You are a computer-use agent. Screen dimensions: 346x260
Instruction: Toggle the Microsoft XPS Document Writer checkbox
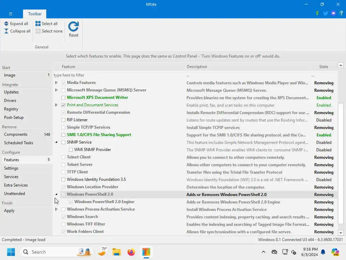[x=63, y=97]
